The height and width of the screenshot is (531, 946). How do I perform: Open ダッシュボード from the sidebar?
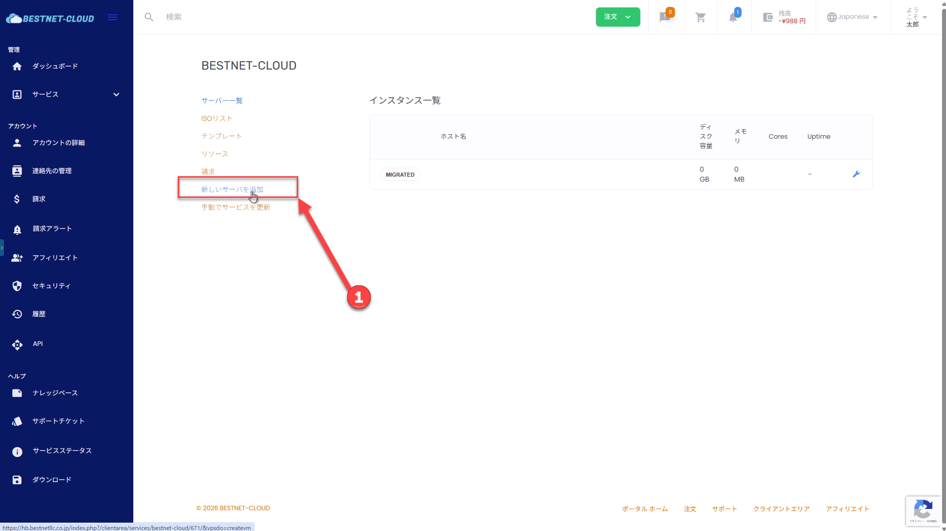pyautogui.click(x=55, y=66)
